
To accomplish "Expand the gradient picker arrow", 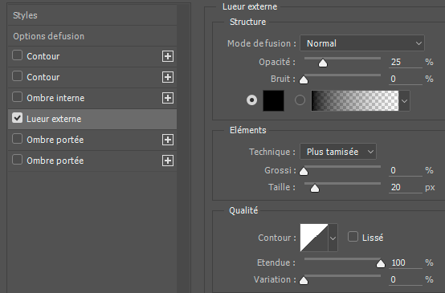I will (404, 100).
